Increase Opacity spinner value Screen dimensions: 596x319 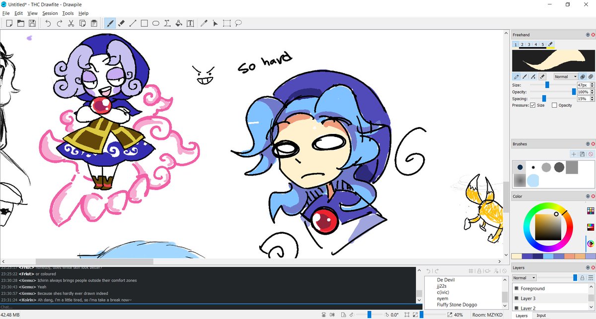[593, 91]
